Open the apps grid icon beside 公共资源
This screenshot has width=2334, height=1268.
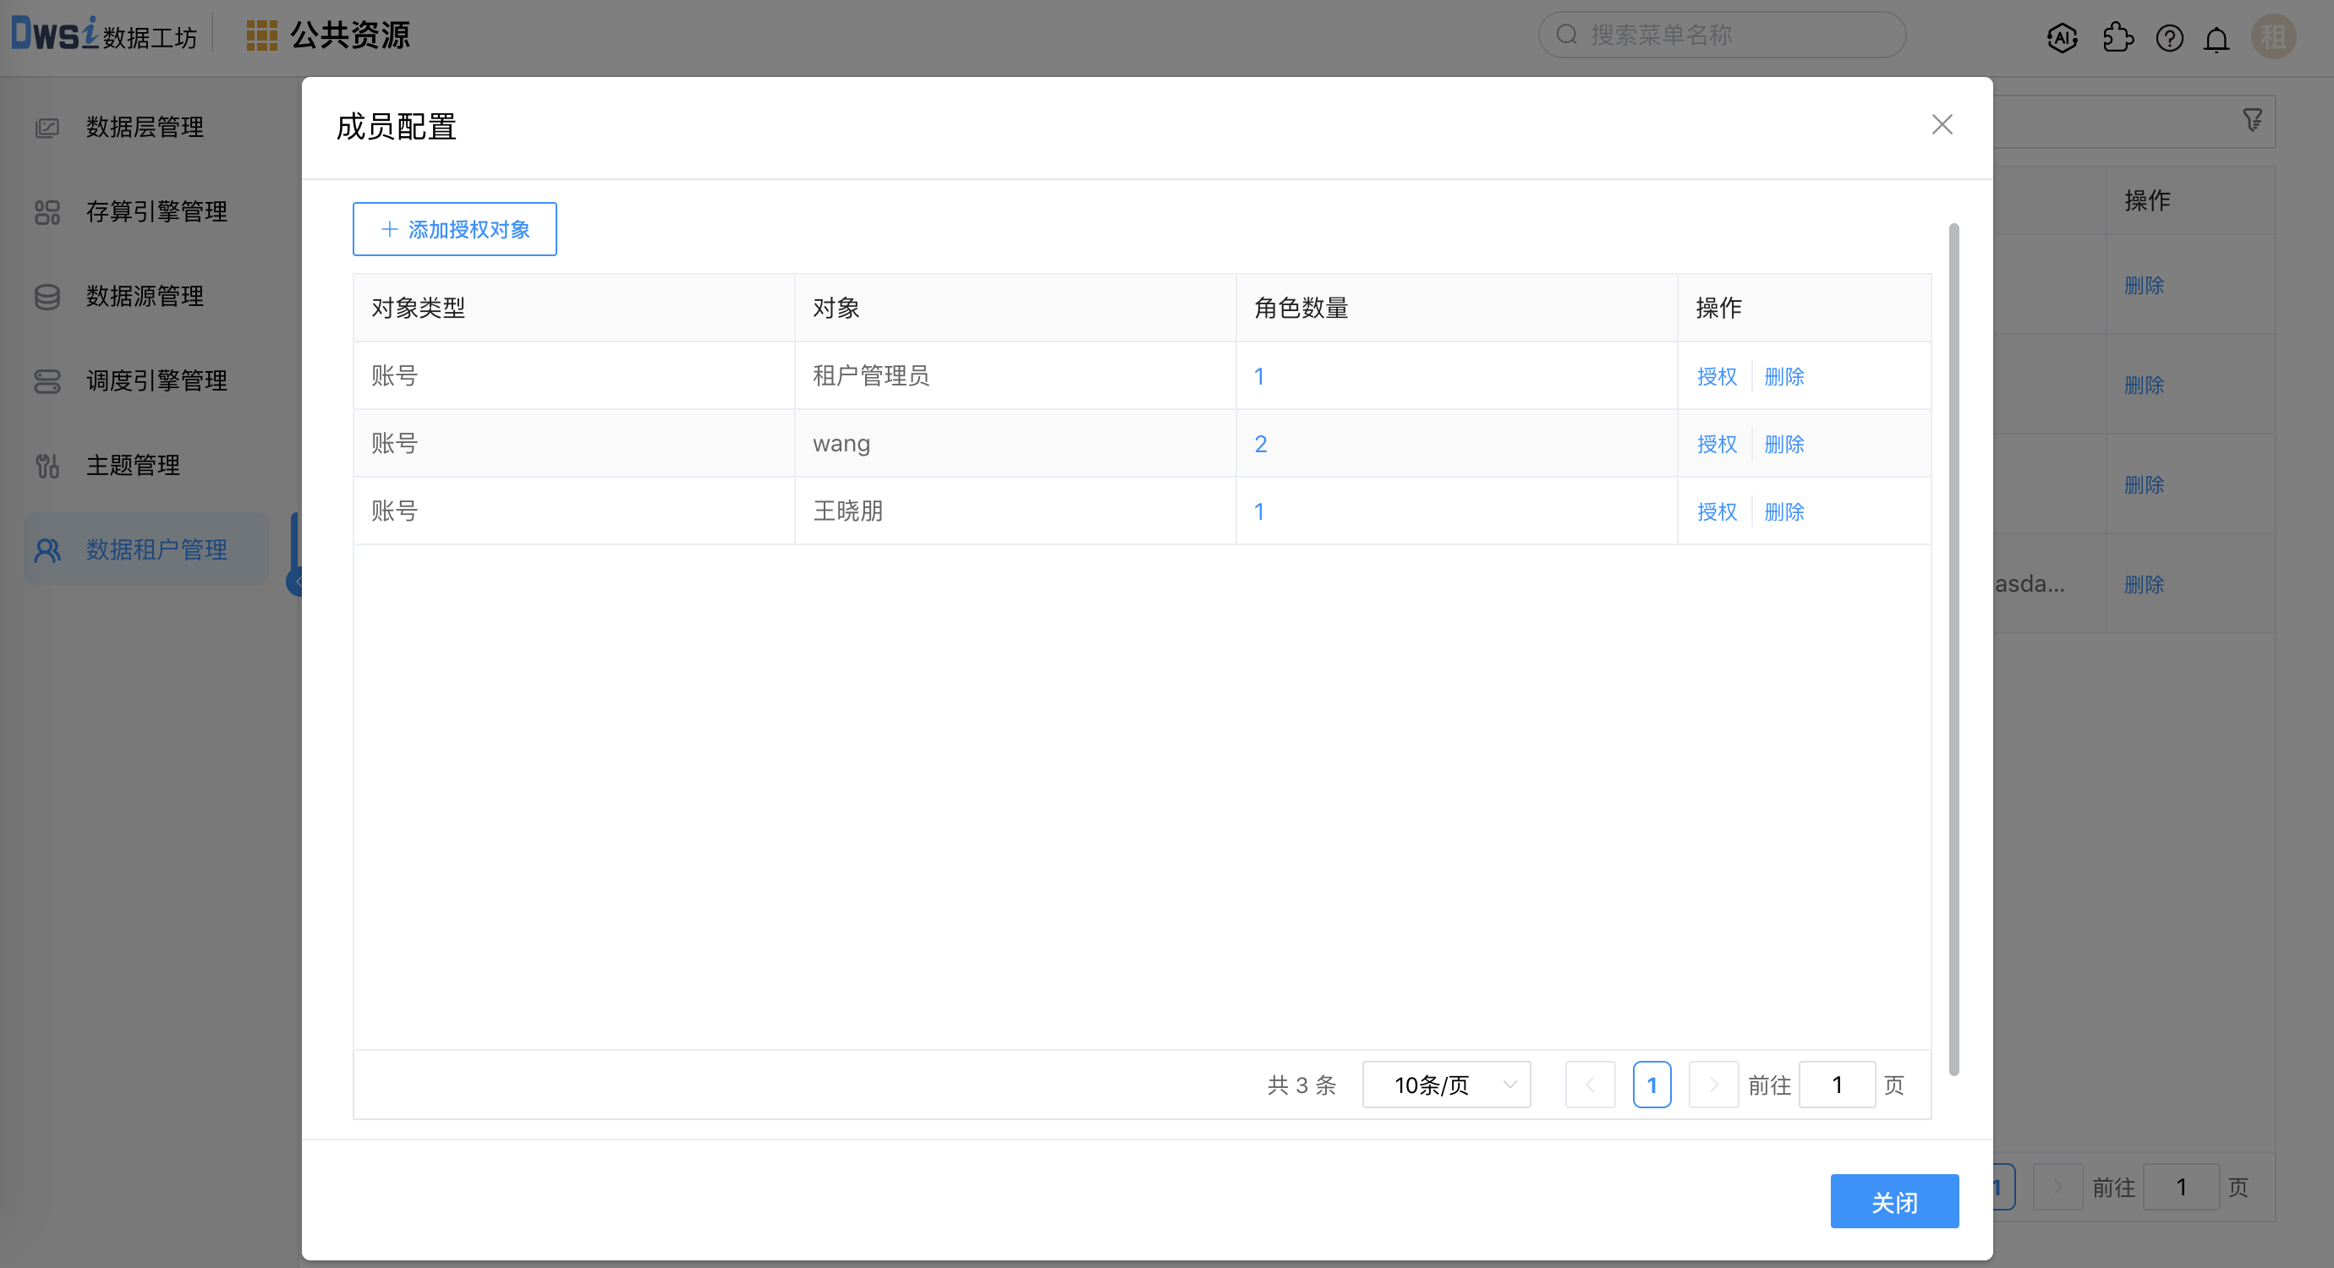(x=261, y=36)
